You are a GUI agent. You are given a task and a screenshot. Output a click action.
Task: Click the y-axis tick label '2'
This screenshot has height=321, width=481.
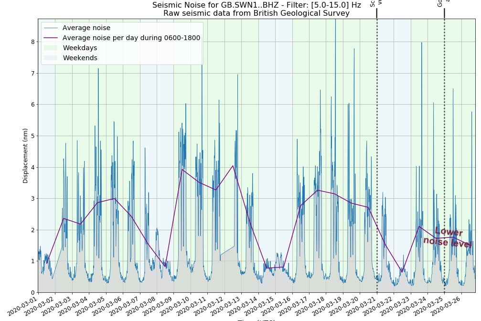pyautogui.click(x=33, y=230)
